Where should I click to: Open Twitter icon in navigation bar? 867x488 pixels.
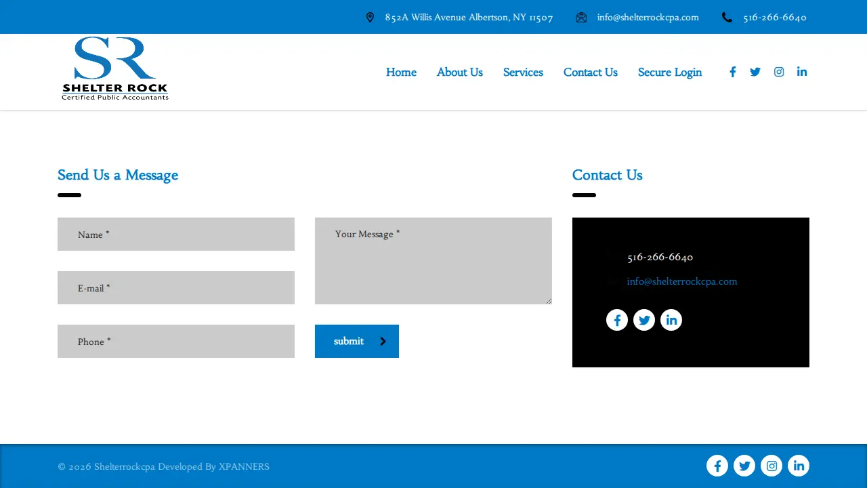coord(755,72)
